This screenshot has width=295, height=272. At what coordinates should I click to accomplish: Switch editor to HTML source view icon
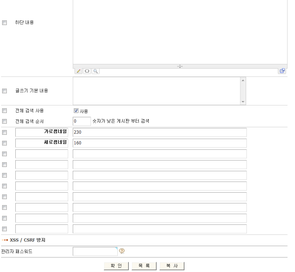coord(87,71)
